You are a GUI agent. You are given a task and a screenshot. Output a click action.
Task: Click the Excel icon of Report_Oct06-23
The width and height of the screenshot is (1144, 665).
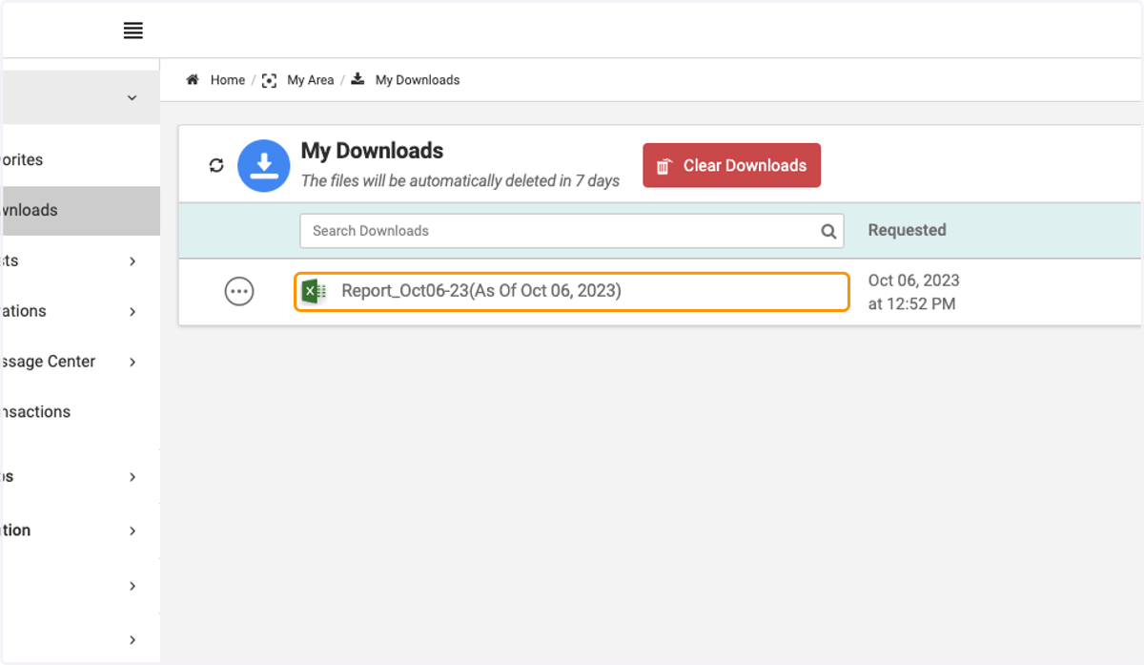314,291
